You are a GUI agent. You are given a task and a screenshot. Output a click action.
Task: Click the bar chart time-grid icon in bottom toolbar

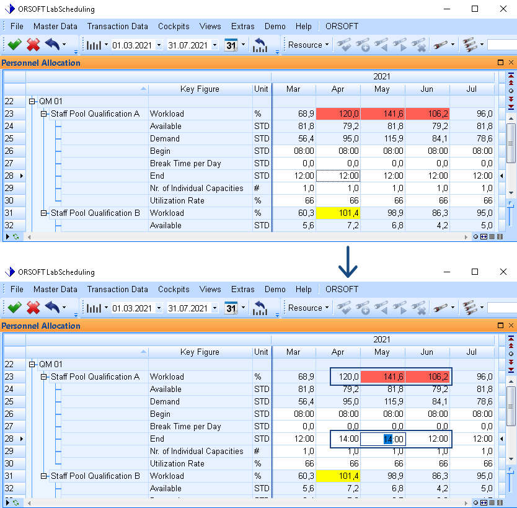coord(93,308)
